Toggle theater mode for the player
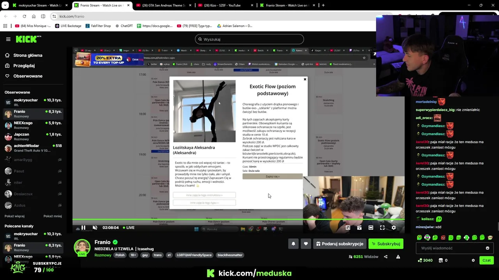 (371, 227)
